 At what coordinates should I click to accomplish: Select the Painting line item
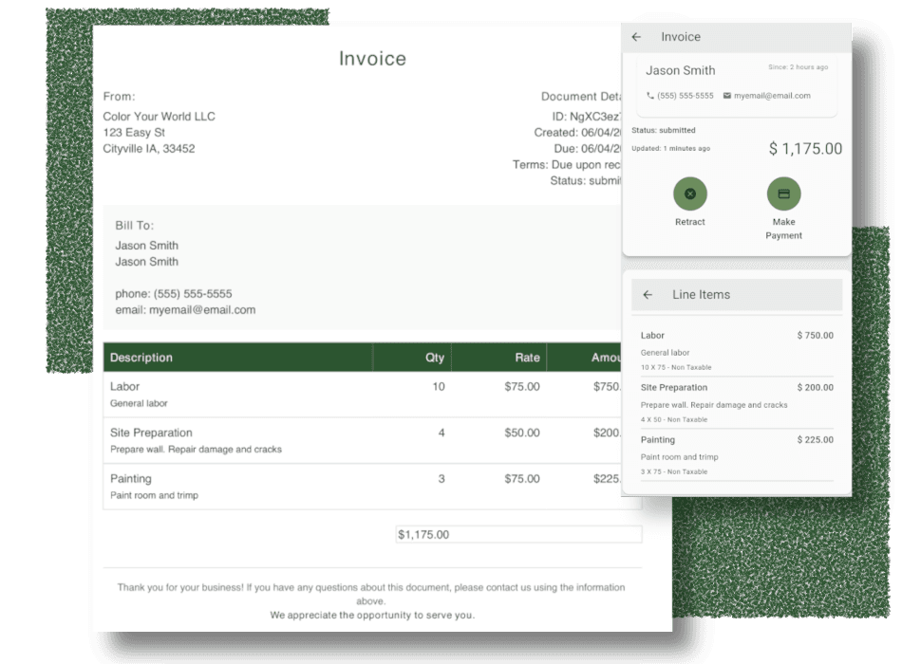coord(736,454)
